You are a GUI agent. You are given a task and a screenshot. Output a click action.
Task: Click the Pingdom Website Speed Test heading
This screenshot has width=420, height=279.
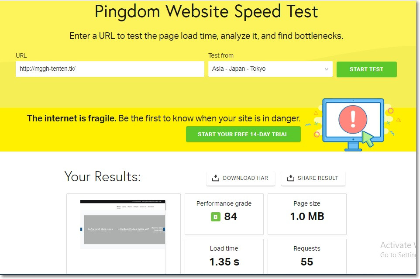[206, 11]
